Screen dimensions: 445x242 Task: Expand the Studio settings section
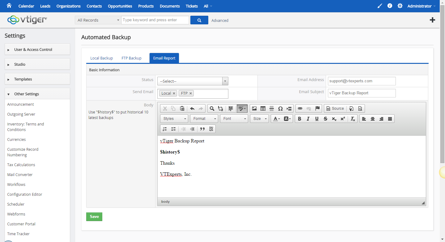(37, 64)
